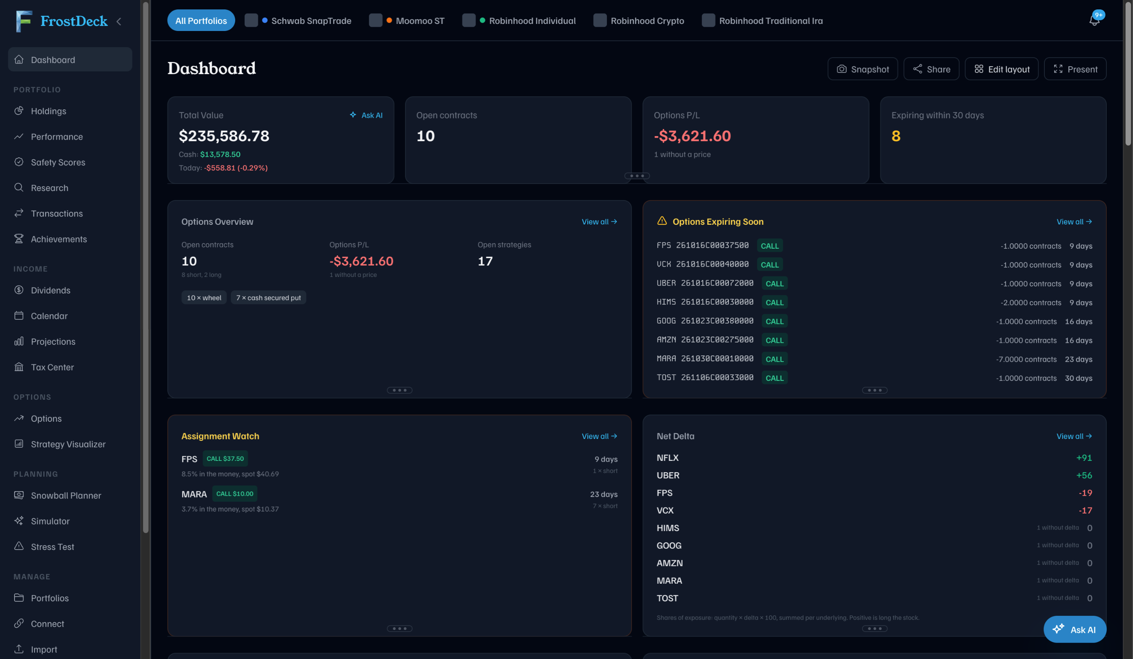Click the Calendar icon in sidebar
This screenshot has height=659, width=1133.
point(19,316)
